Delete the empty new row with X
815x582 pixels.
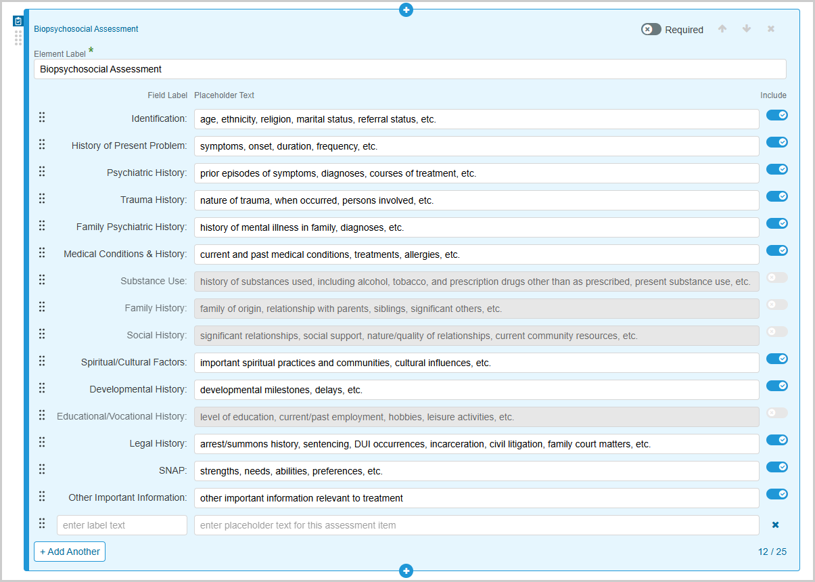pyautogui.click(x=776, y=525)
